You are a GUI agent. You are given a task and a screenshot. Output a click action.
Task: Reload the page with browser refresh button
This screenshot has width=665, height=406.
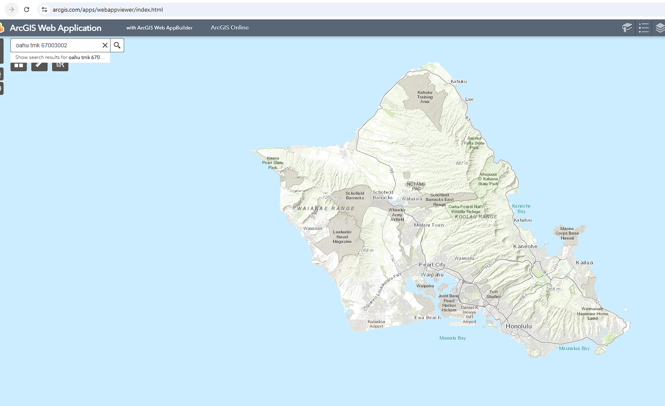[x=27, y=10]
